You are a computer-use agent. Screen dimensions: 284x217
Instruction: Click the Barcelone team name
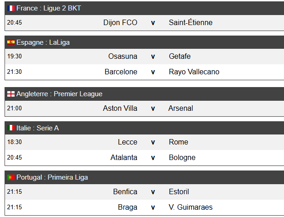(x=121, y=72)
